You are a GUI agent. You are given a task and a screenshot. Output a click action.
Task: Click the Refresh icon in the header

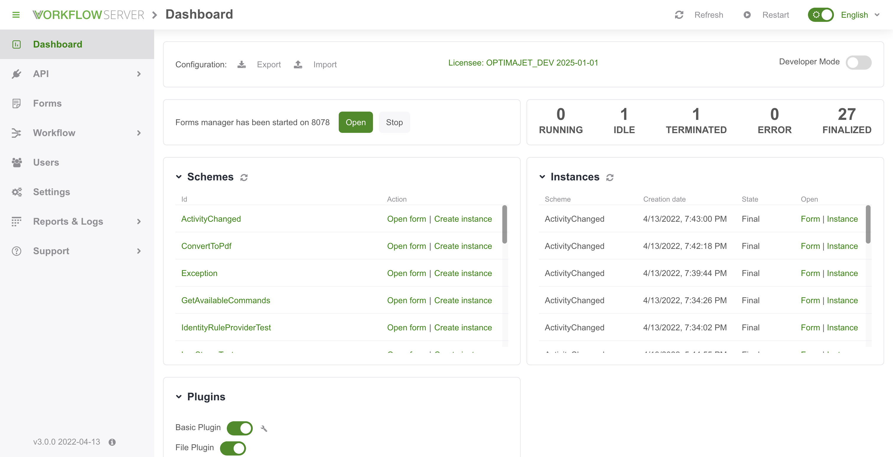(x=679, y=14)
